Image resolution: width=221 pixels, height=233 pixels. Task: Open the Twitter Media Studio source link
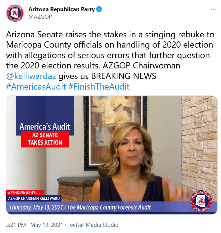pos(93,225)
